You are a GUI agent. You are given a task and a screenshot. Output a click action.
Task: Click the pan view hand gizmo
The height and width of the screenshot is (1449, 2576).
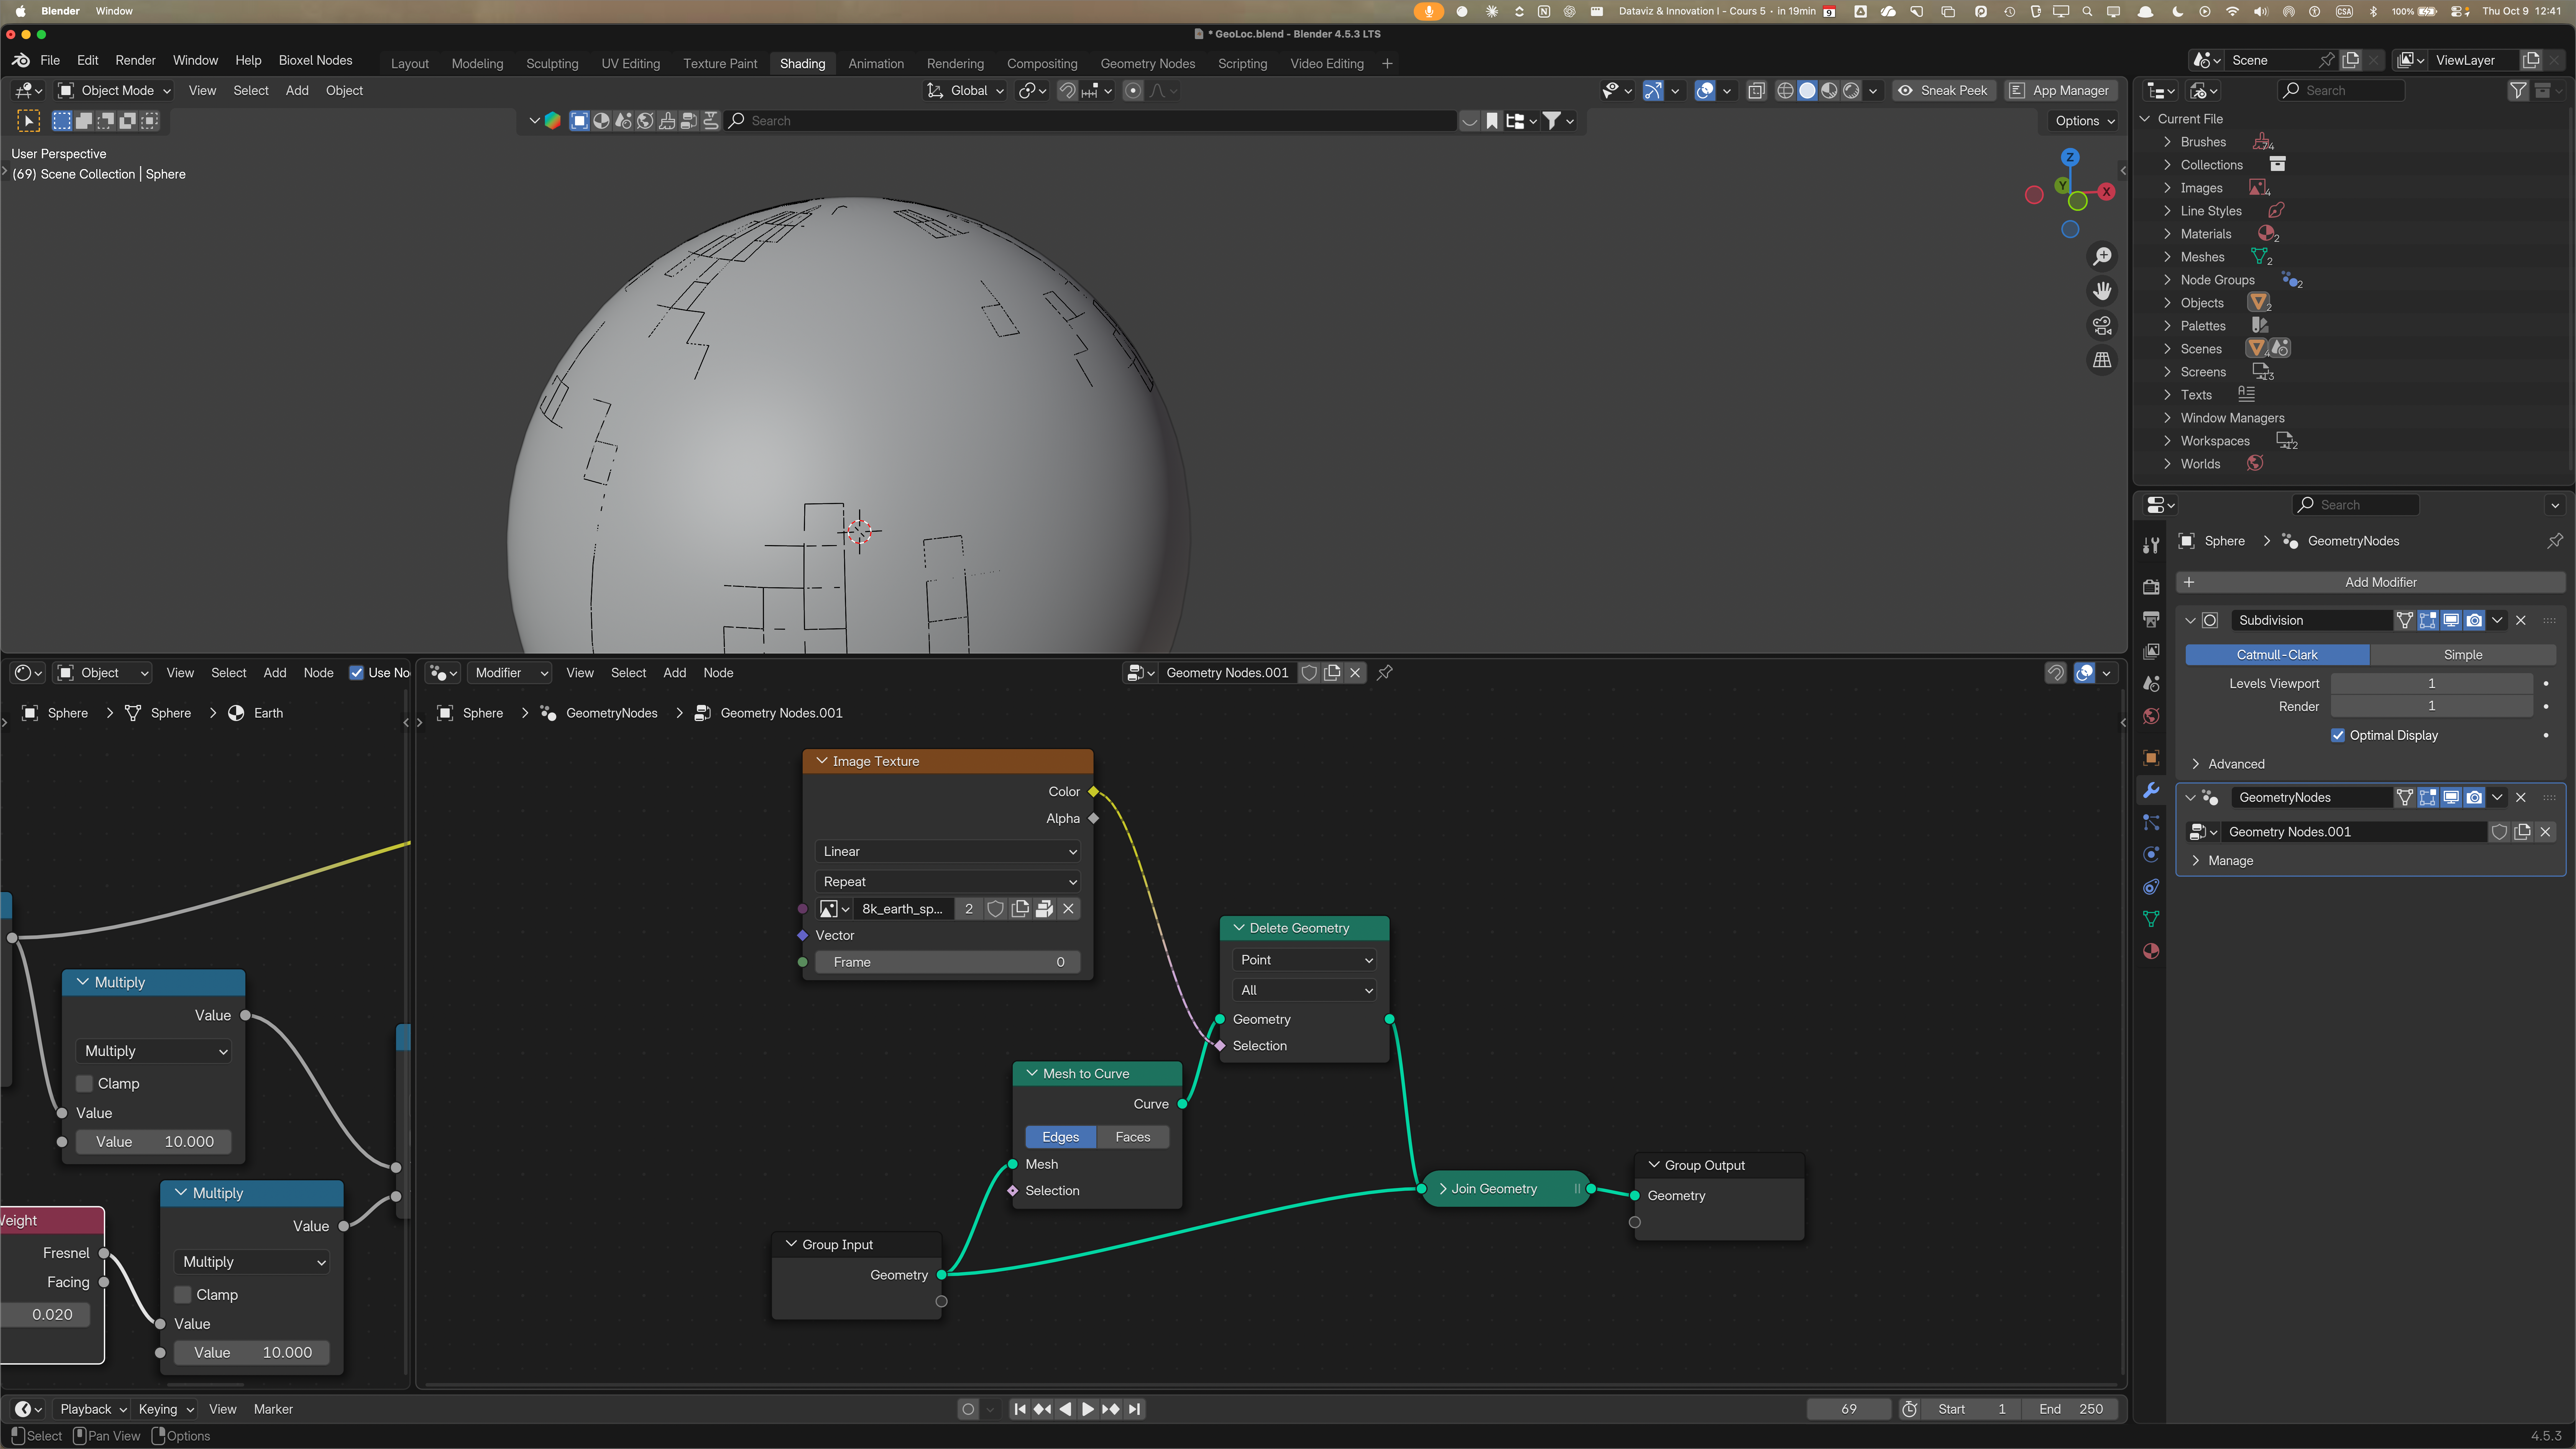pyautogui.click(x=2102, y=291)
